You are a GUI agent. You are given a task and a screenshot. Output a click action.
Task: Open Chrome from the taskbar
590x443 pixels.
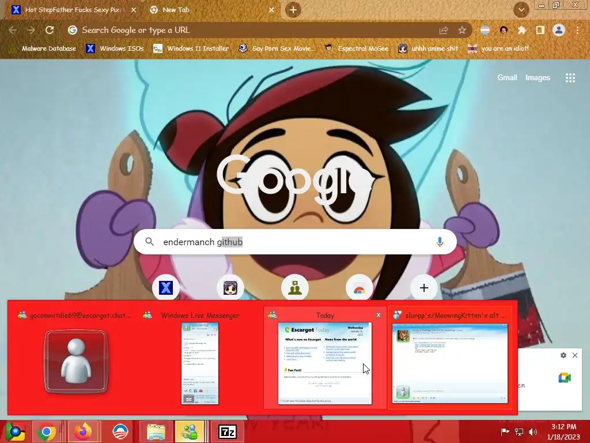(47, 431)
